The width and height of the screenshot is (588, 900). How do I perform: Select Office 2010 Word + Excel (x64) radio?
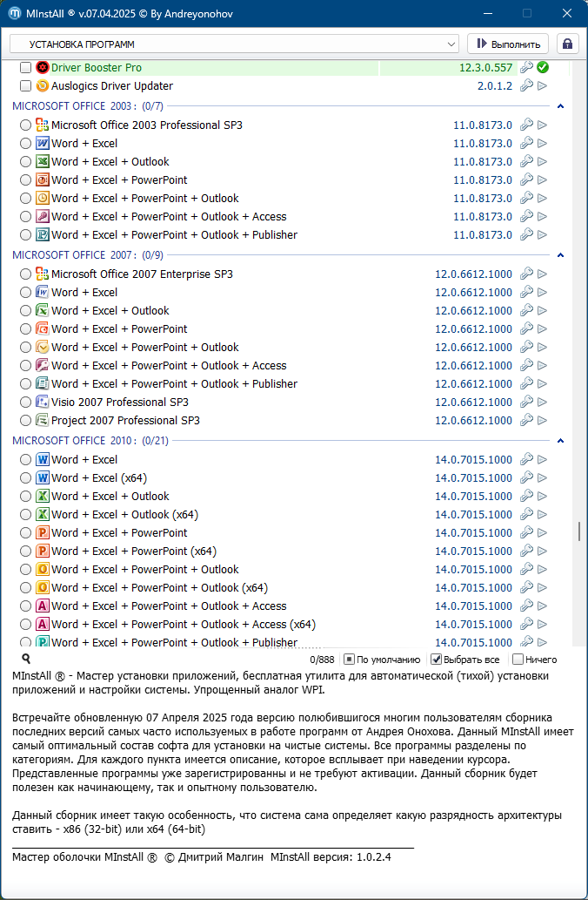click(25, 478)
